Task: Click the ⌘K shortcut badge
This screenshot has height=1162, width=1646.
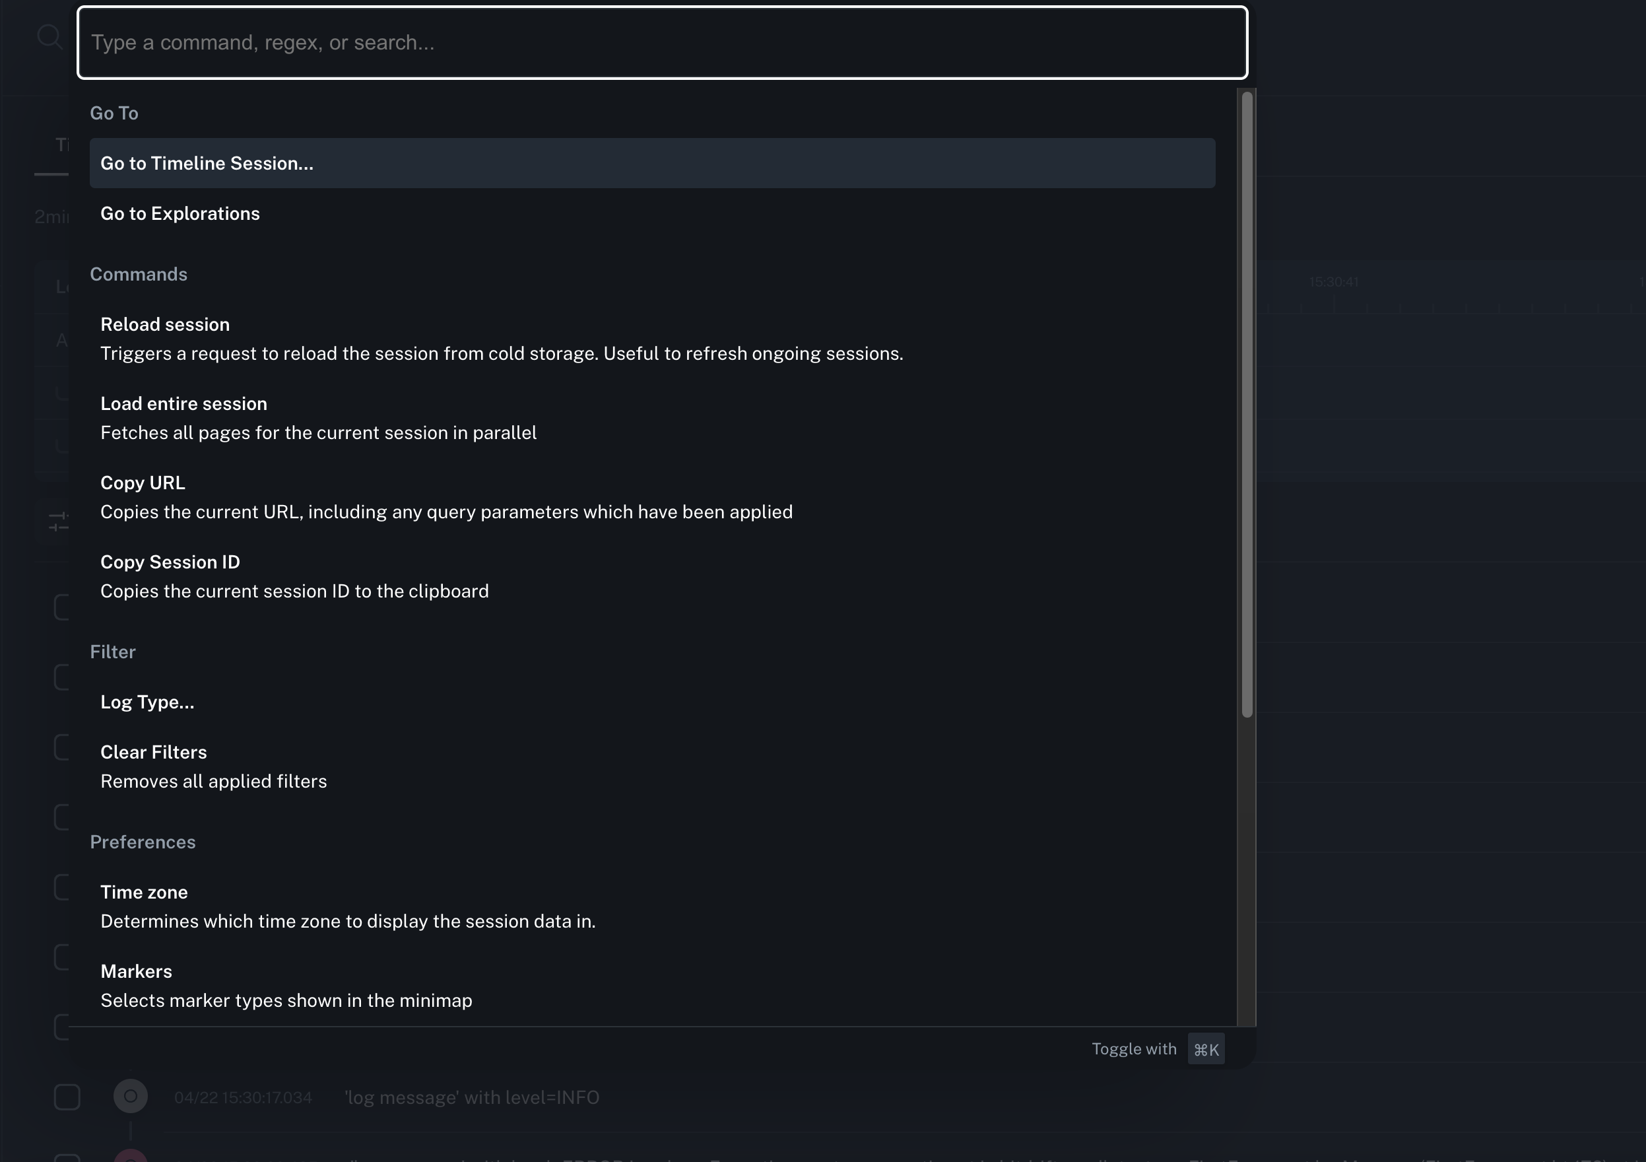Action: (1206, 1049)
